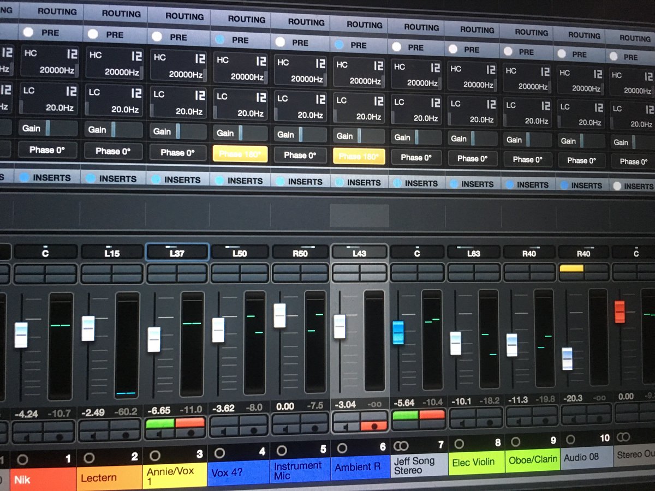Click LC slope 12 icon on channel 3

[200, 95]
